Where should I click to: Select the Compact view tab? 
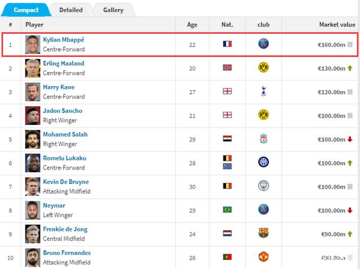coord(26,10)
